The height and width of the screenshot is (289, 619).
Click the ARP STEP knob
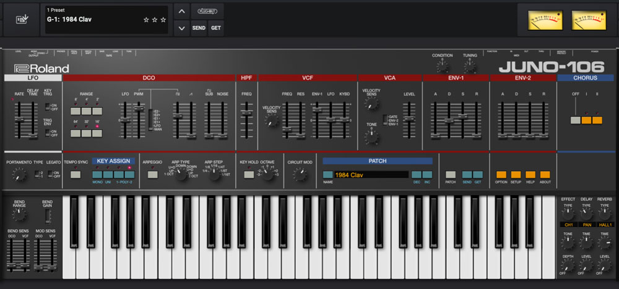pos(214,174)
